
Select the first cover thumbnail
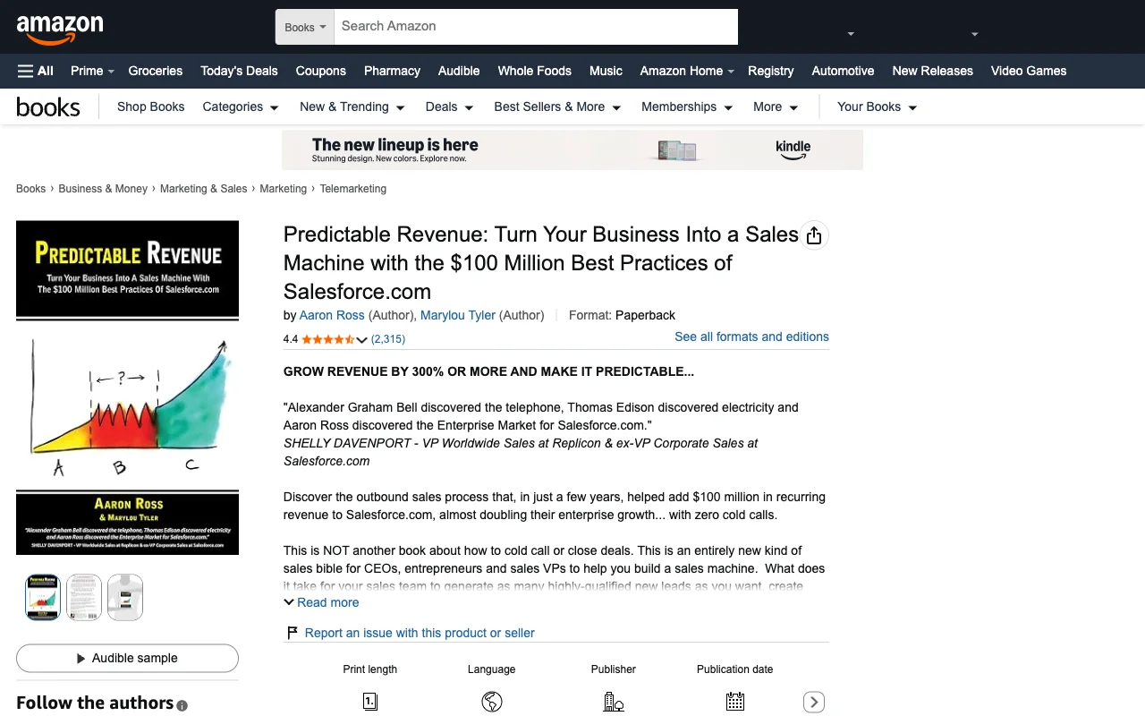pyautogui.click(x=43, y=597)
